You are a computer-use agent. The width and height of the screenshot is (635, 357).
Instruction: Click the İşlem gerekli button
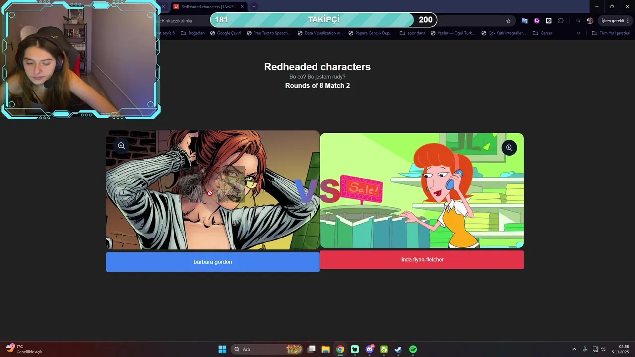[615, 21]
